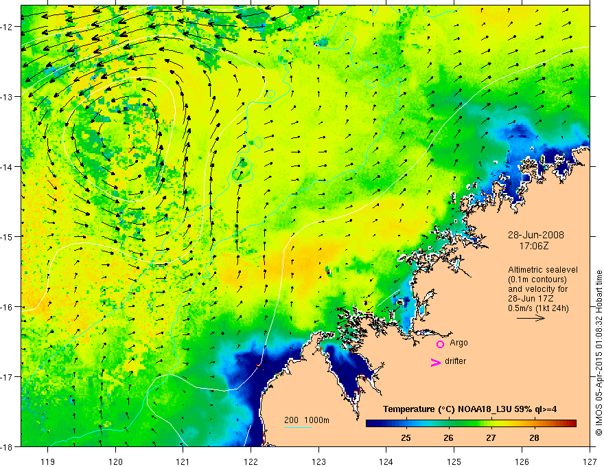Click colorbar tick label 28
The height and width of the screenshot is (467, 604).
pyautogui.click(x=534, y=437)
